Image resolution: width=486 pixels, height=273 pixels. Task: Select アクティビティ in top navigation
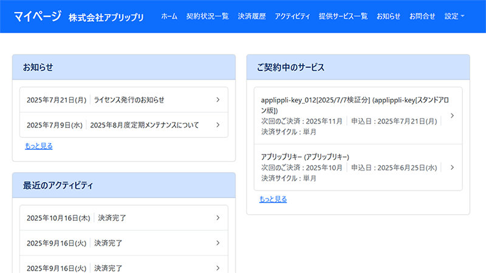(292, 16)
